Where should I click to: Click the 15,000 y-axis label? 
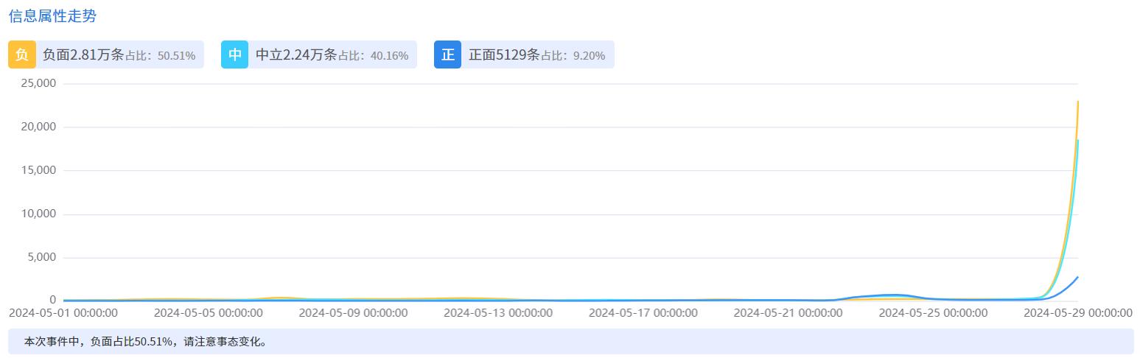[x=39, y=170]
